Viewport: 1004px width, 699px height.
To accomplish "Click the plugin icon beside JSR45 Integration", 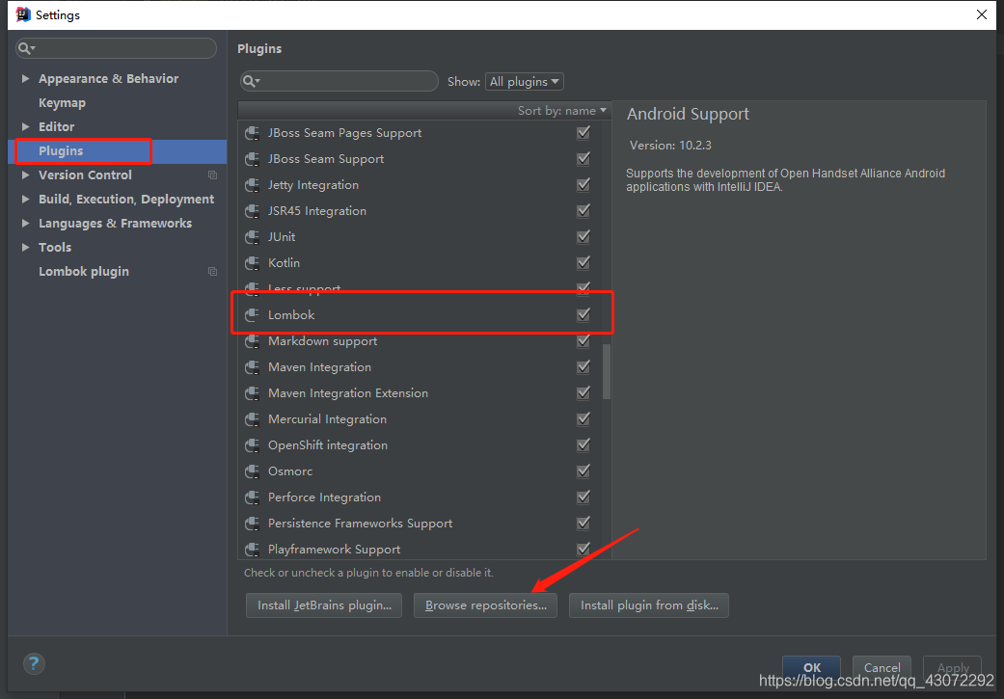I will (253, 211).
